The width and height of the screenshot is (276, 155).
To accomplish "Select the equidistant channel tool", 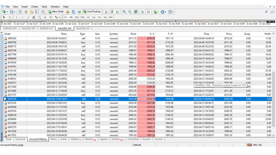I will [x=34, y=17].
